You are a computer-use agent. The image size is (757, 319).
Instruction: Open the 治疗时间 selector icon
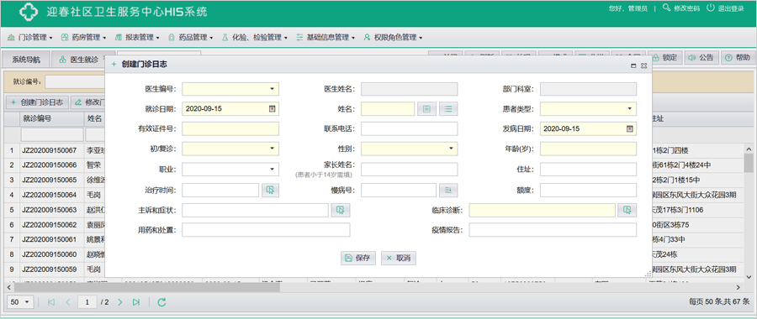pos(270,191)
